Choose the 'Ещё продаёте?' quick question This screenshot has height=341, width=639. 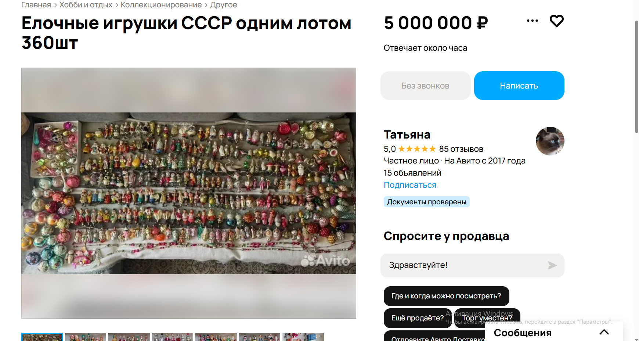pyautogui.click(x=418, y=318)
